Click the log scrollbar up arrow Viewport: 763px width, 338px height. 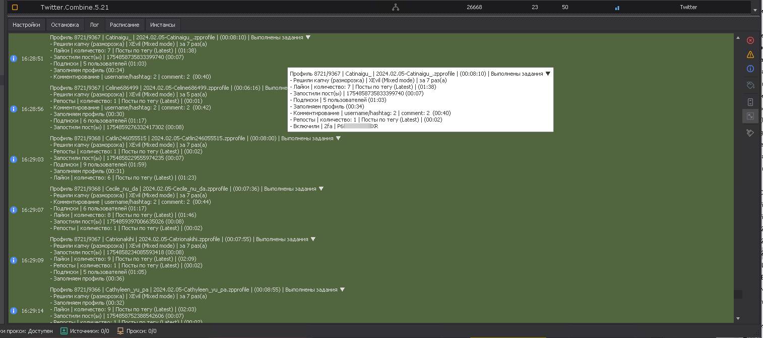pyautogui.click(x=738, y=38)
